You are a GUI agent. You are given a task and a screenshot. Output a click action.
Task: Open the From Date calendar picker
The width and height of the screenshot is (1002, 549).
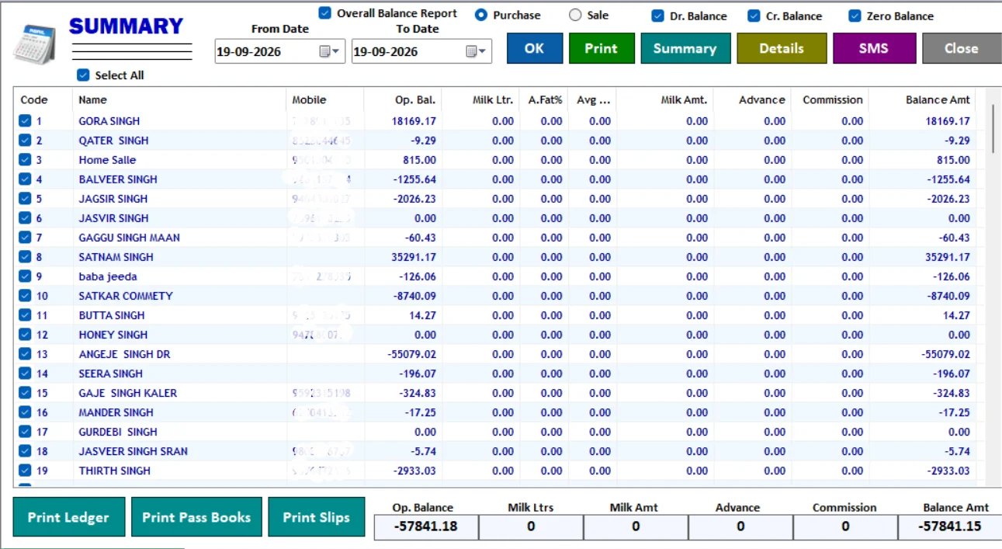[330, 51]
